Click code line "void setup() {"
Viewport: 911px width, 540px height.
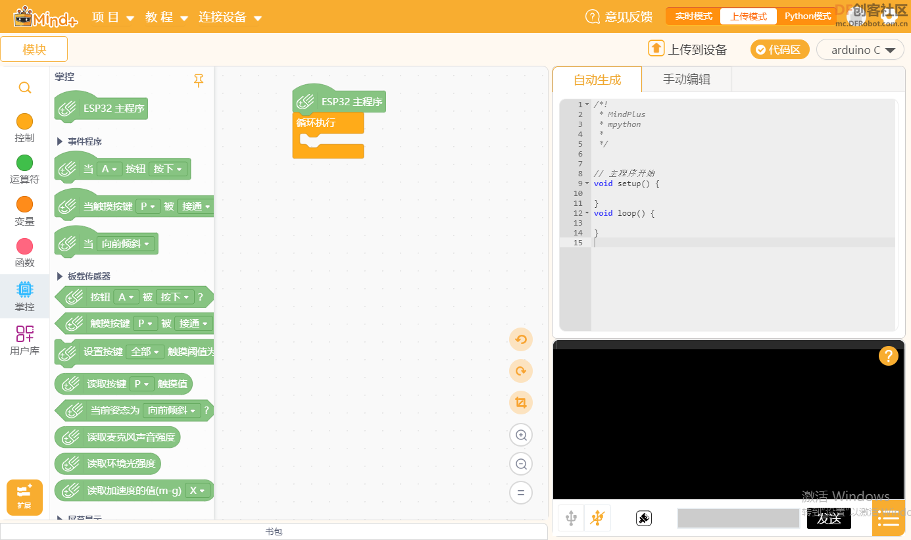[x=626, y=184]
